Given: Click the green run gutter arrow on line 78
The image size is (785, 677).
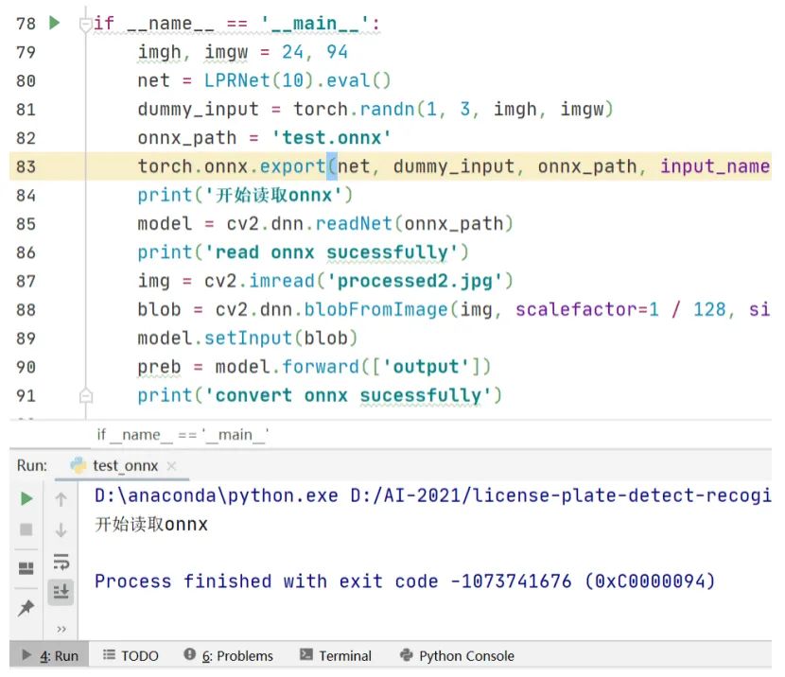Looking at the screenshot, I should 55,23.
